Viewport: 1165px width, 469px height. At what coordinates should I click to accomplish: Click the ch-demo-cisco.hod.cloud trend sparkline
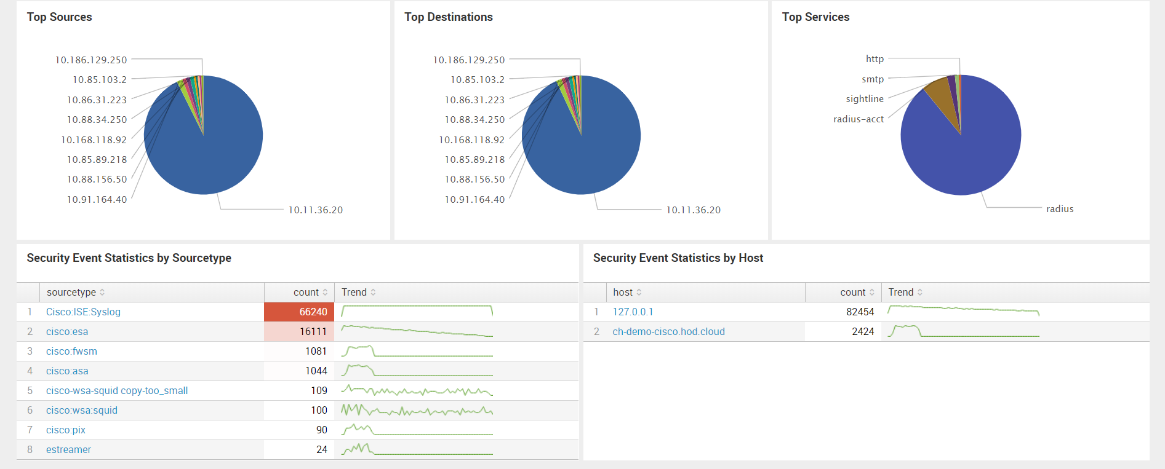click(963, 331)
